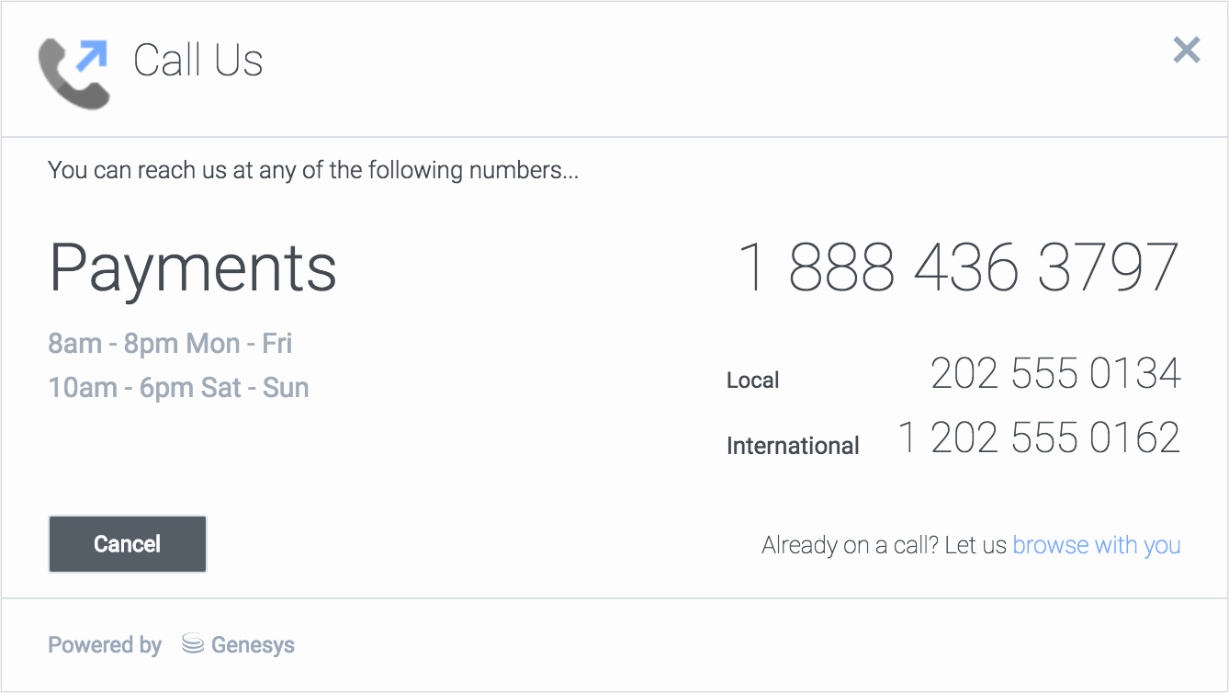Close the Call Us dialog with X
1229x693 pixels.
point(1187,51)
